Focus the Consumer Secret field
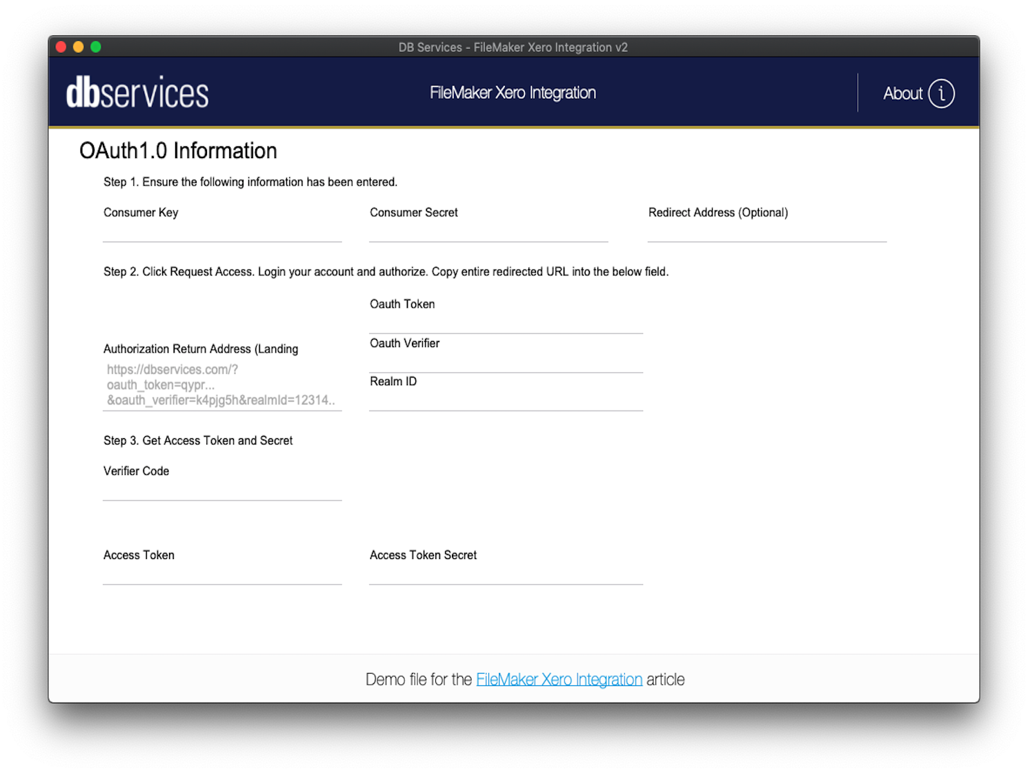The width and height of the screenshot is (1028, 773). click(488, 233)
